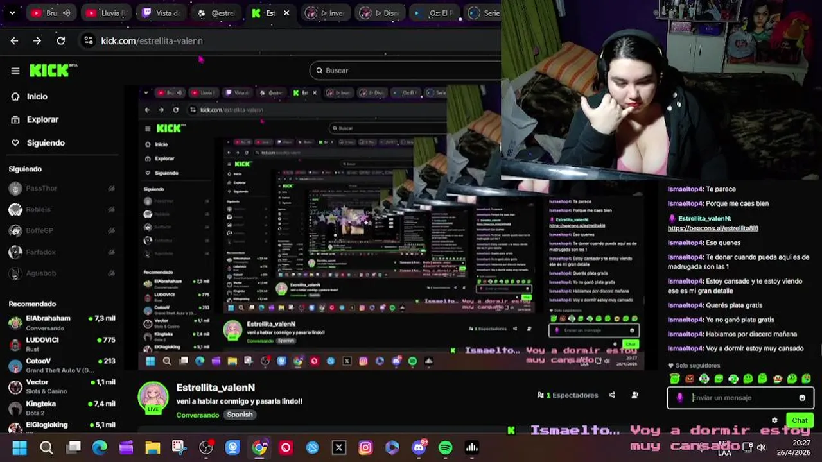
Task: Open Spotify from taskbar
Action: pyautogui.click(x=445, y=448)
